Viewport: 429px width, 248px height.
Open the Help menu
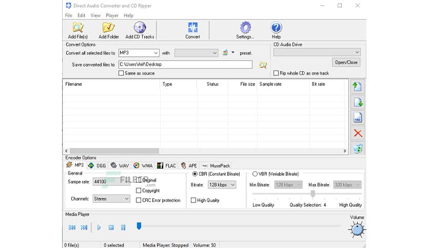coord(129,15)
